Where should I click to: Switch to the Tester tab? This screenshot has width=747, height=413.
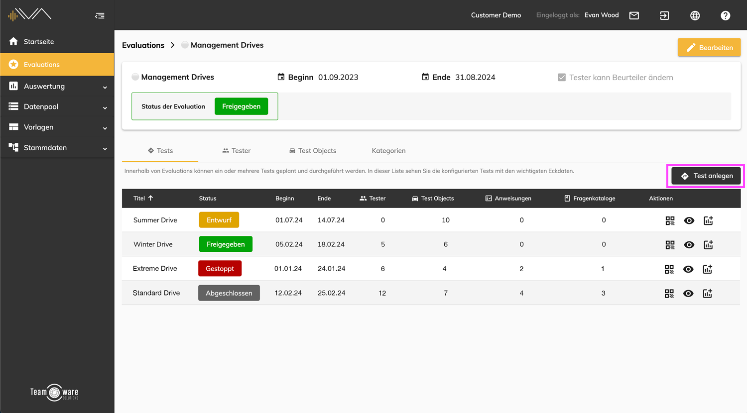tap(236, 151)
